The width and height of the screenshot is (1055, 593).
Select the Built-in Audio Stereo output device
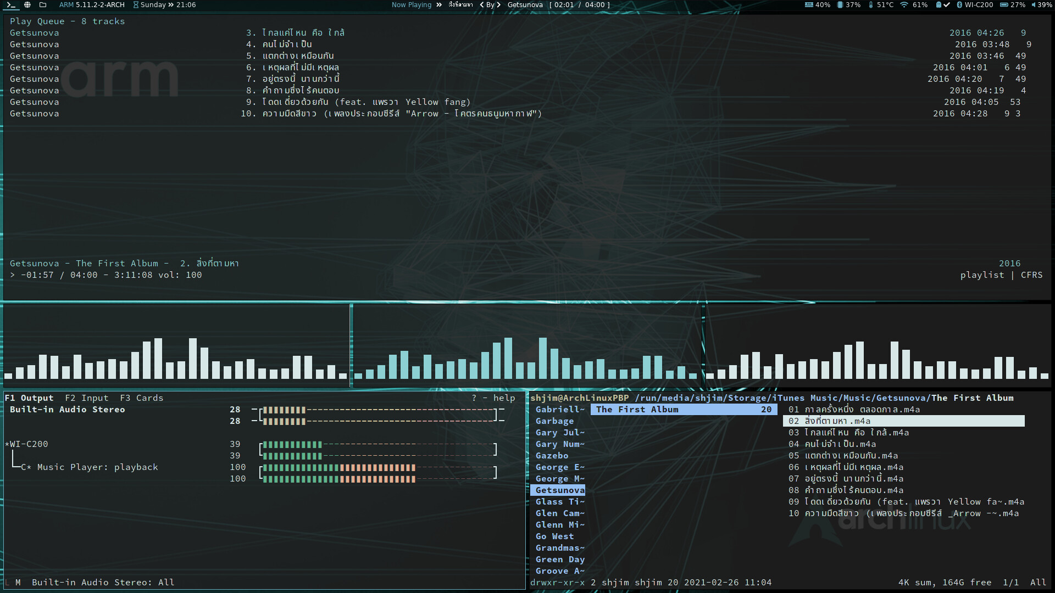(68, 410)
